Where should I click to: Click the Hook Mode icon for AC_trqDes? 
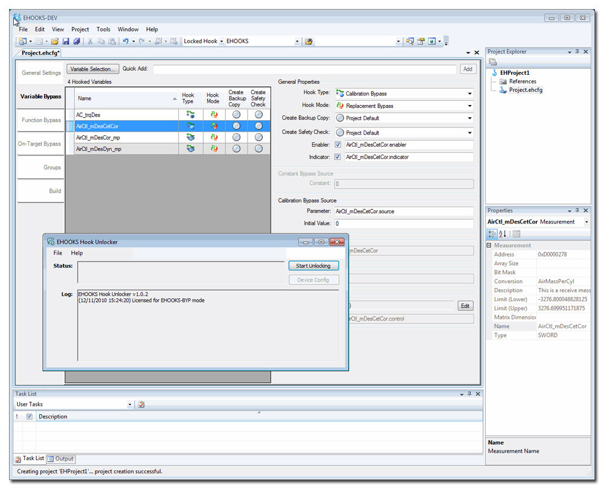coord(214,115)
